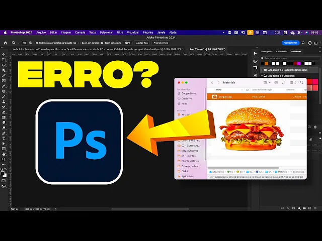The image size is (322, 241).
Task: Select the Gradient tool
Action: pyautogui.click(x=4, y=117)
